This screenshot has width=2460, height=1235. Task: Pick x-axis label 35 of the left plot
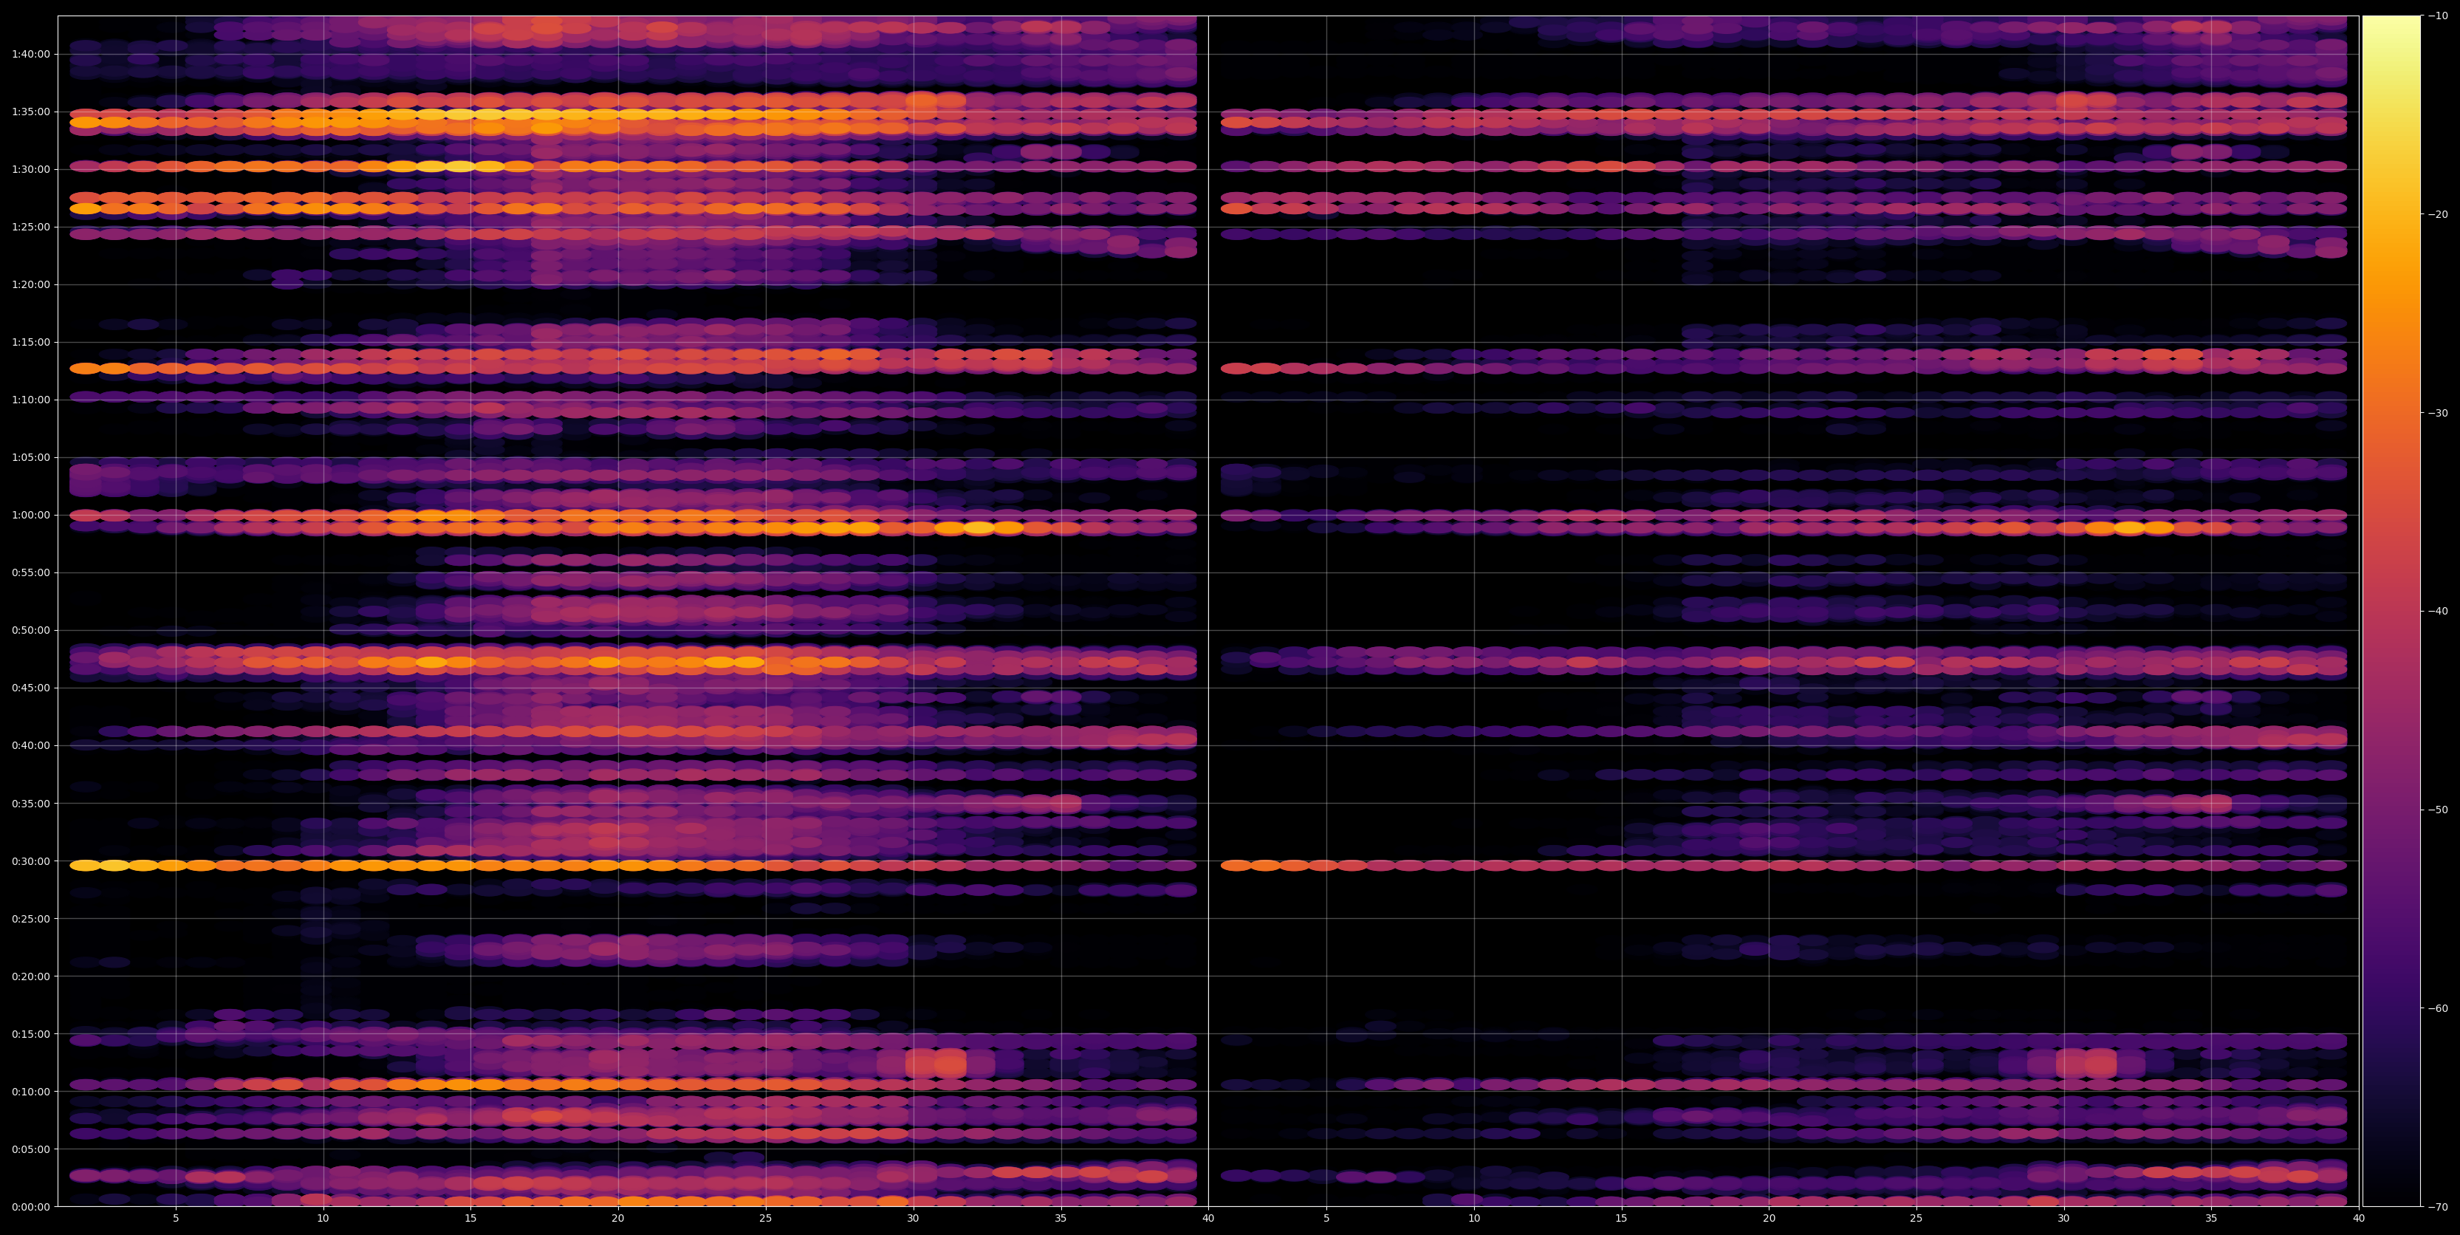[1061, 1219]
